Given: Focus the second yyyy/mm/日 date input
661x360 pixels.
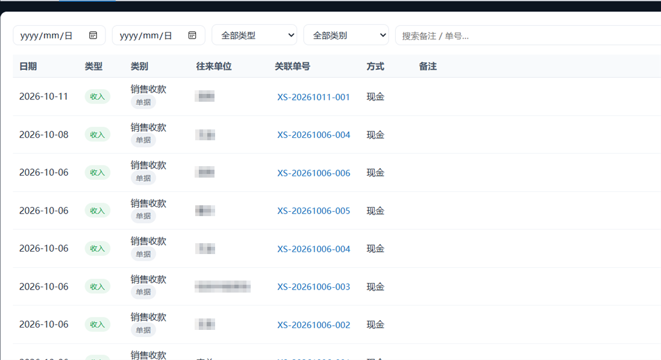Looking at the screenshot, I should [158, 36].
